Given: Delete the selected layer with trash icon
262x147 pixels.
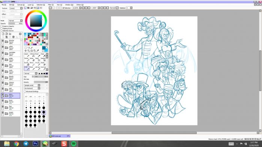Looking at the screenshot, I should tap(13, 37).
